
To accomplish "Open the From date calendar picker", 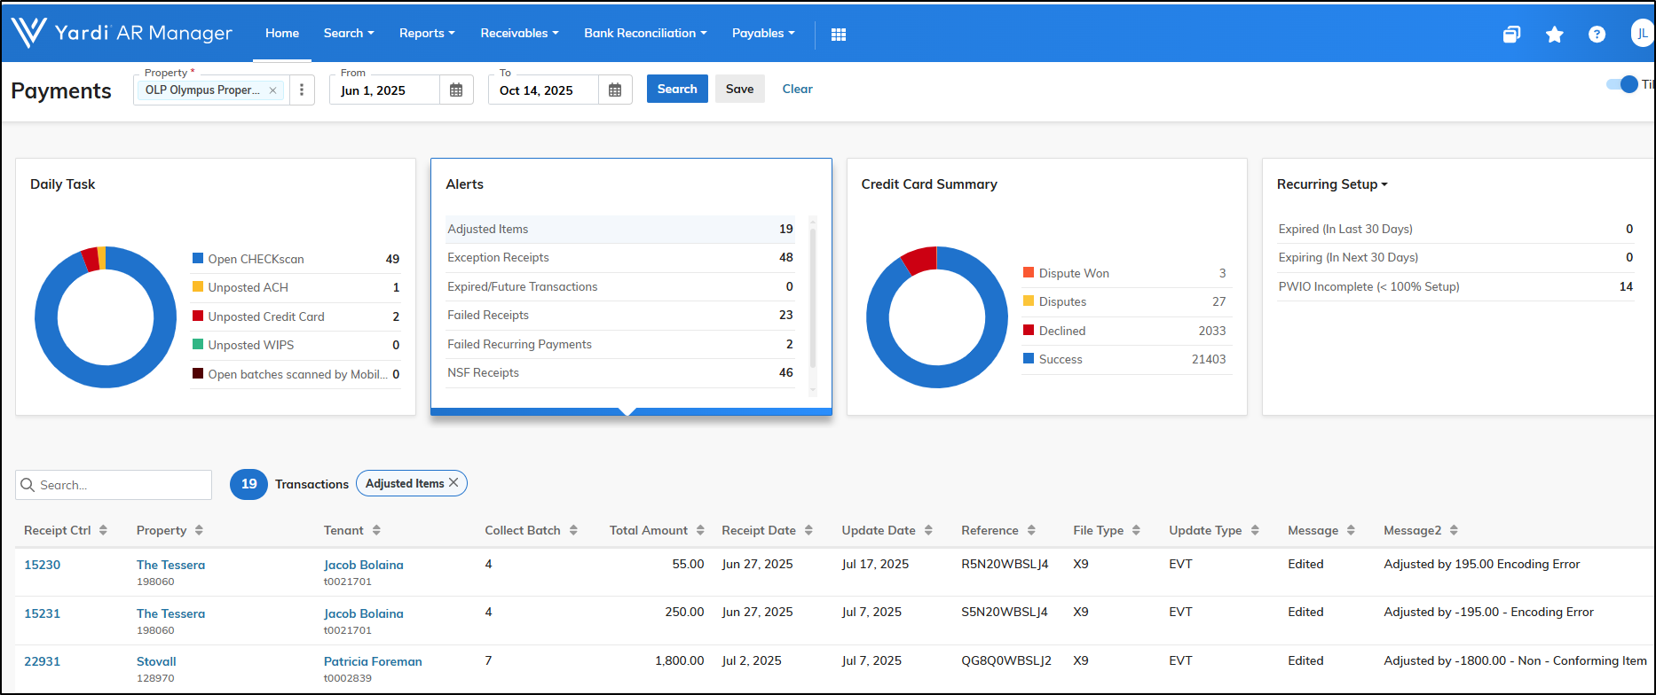I will click(x=456, y=90).
